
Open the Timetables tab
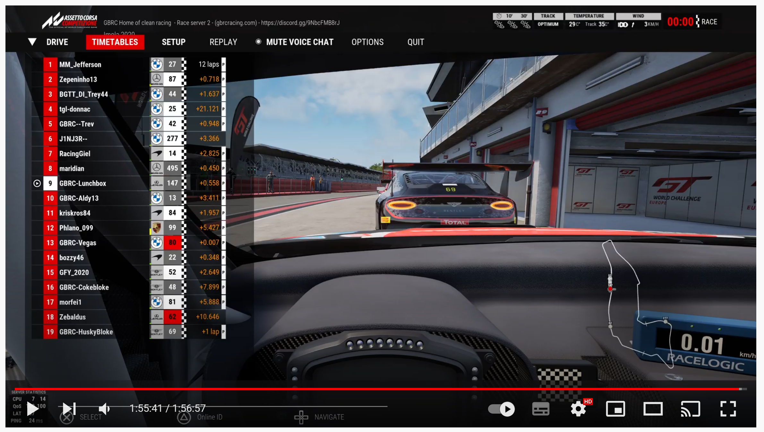click(115, 42)
